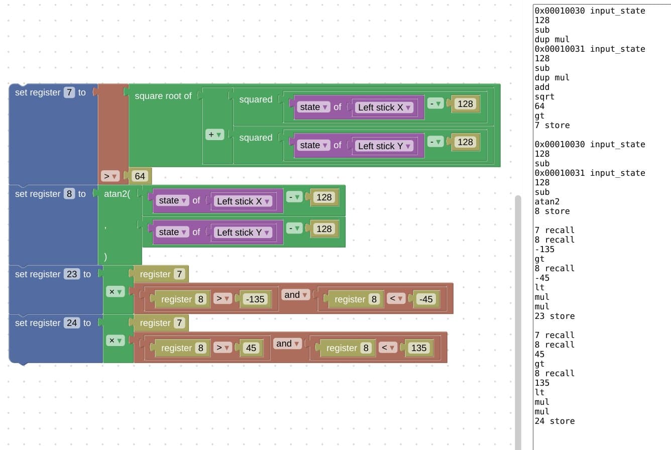Edit 128 value next to Left stick Y in squared block
This screenshot has height=450, width=671.
point(466,142)
